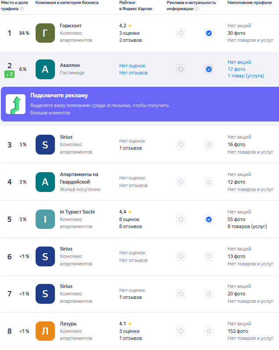
Task: Click the orange Лазурь 'Л' avatar
Action: 45,331
